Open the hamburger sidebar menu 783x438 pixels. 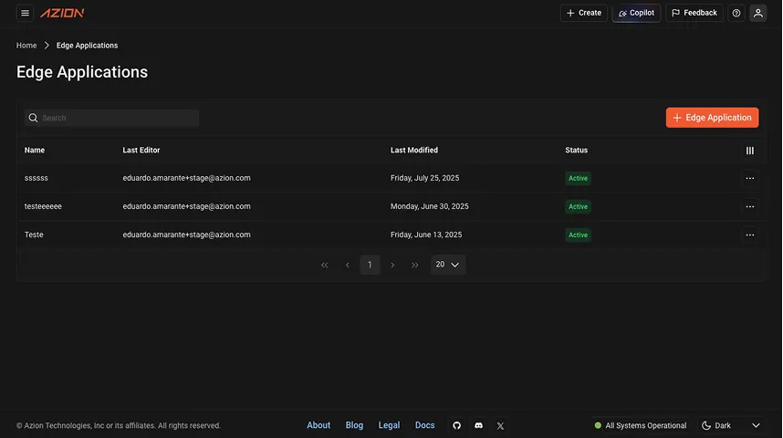tap(25, 13)
